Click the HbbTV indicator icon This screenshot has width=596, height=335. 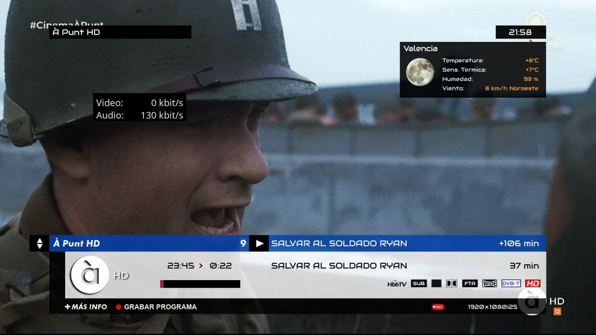[397, 284]
